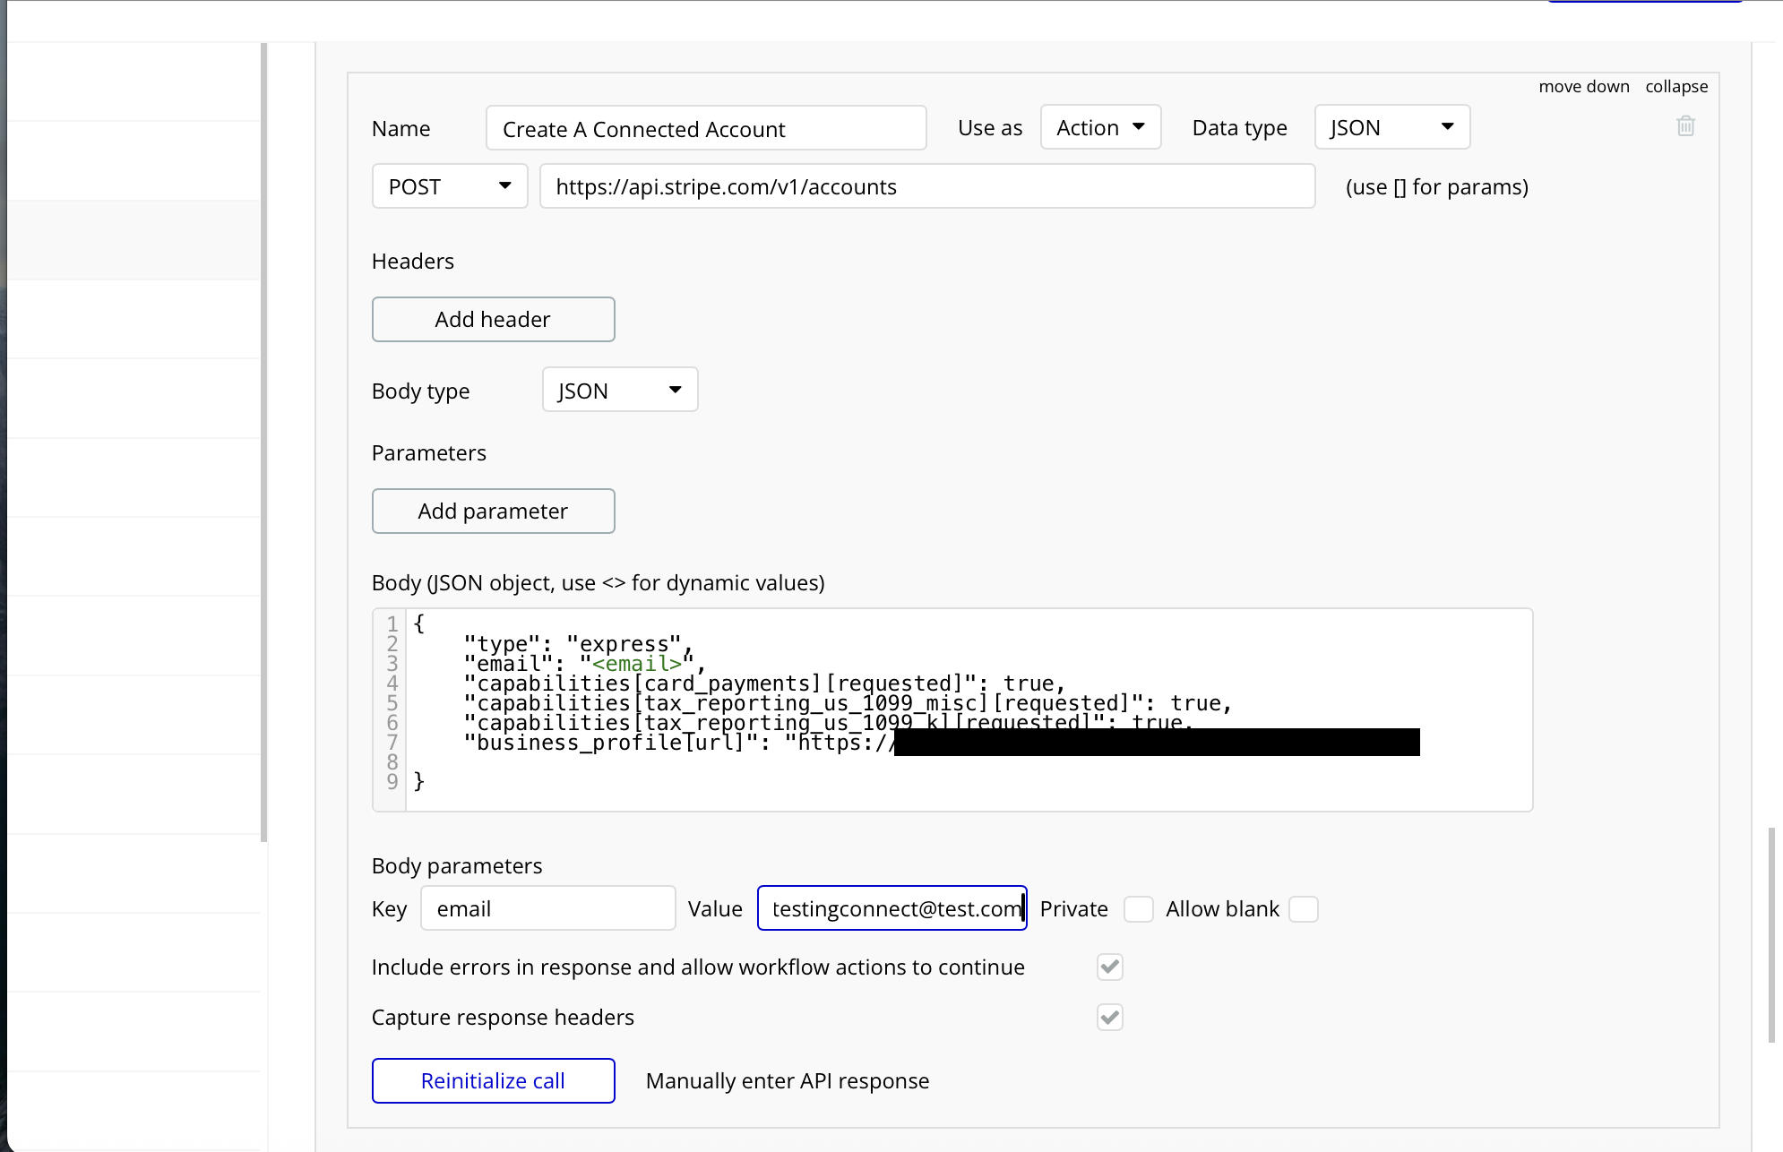Open the POST method dropdown
This screenshot has height=1152, width=1783.
click(449, 186)
